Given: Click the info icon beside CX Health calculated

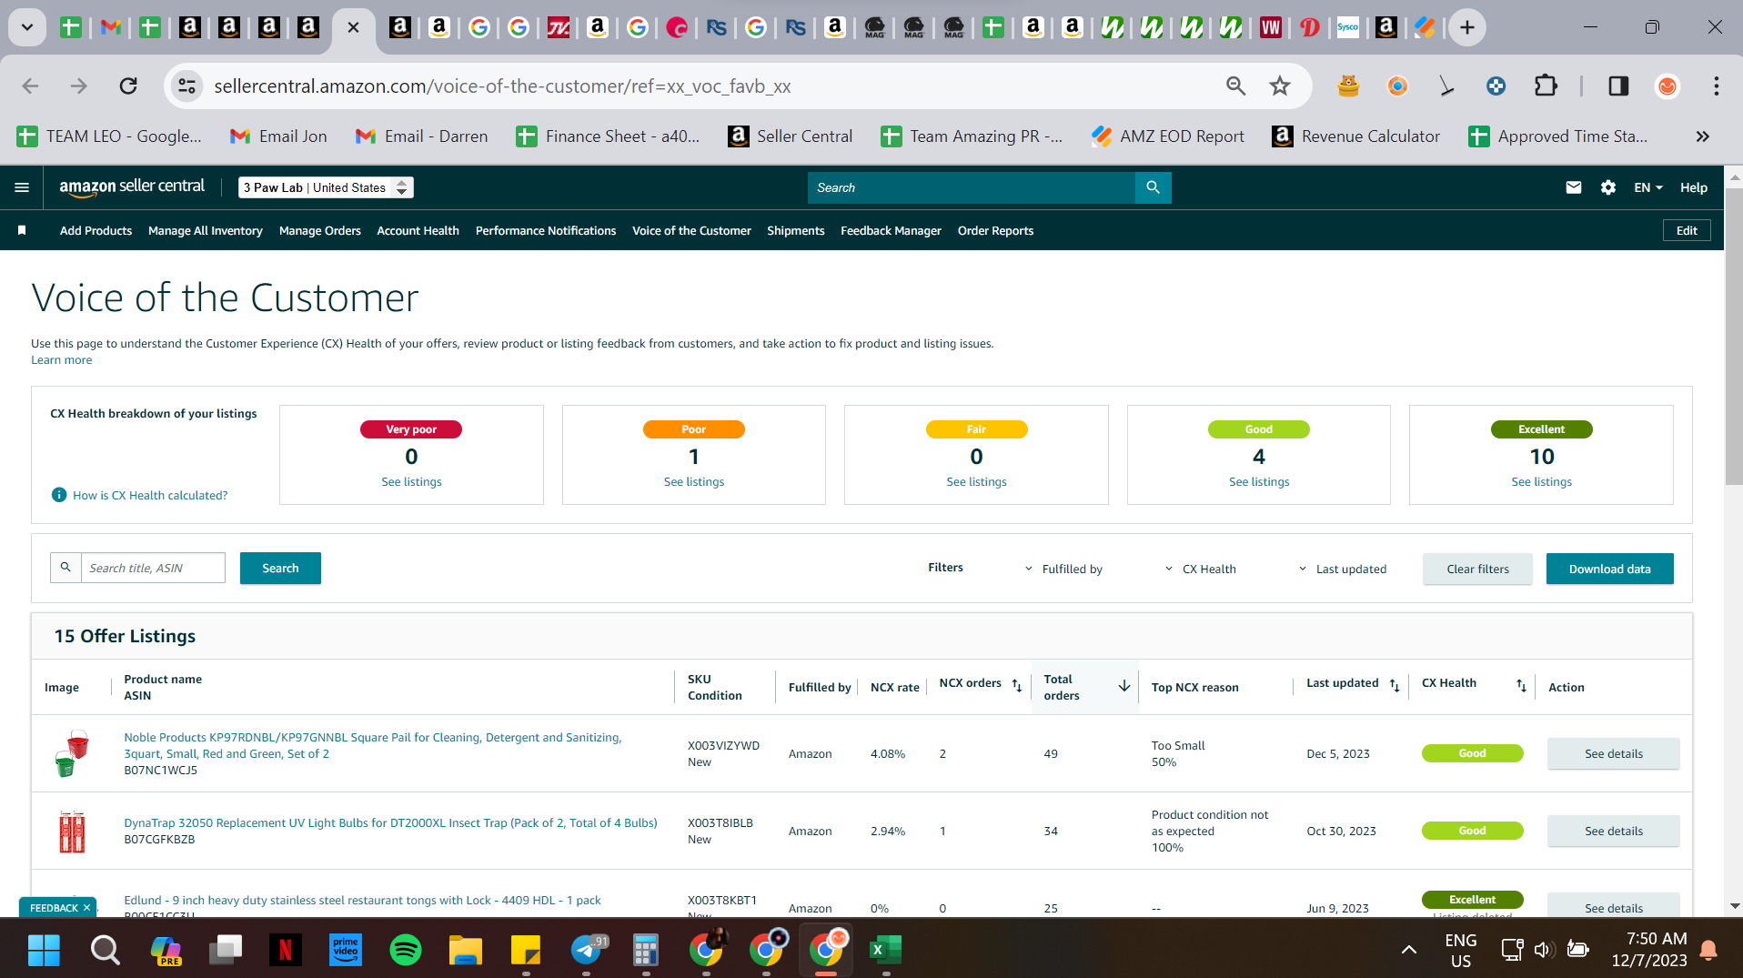Looking at the screenshot, I should [x=59, y=495].
